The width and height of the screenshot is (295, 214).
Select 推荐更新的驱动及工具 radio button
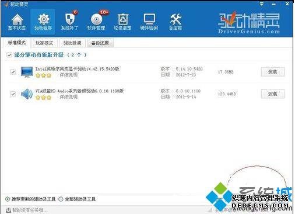coord(8,199)
